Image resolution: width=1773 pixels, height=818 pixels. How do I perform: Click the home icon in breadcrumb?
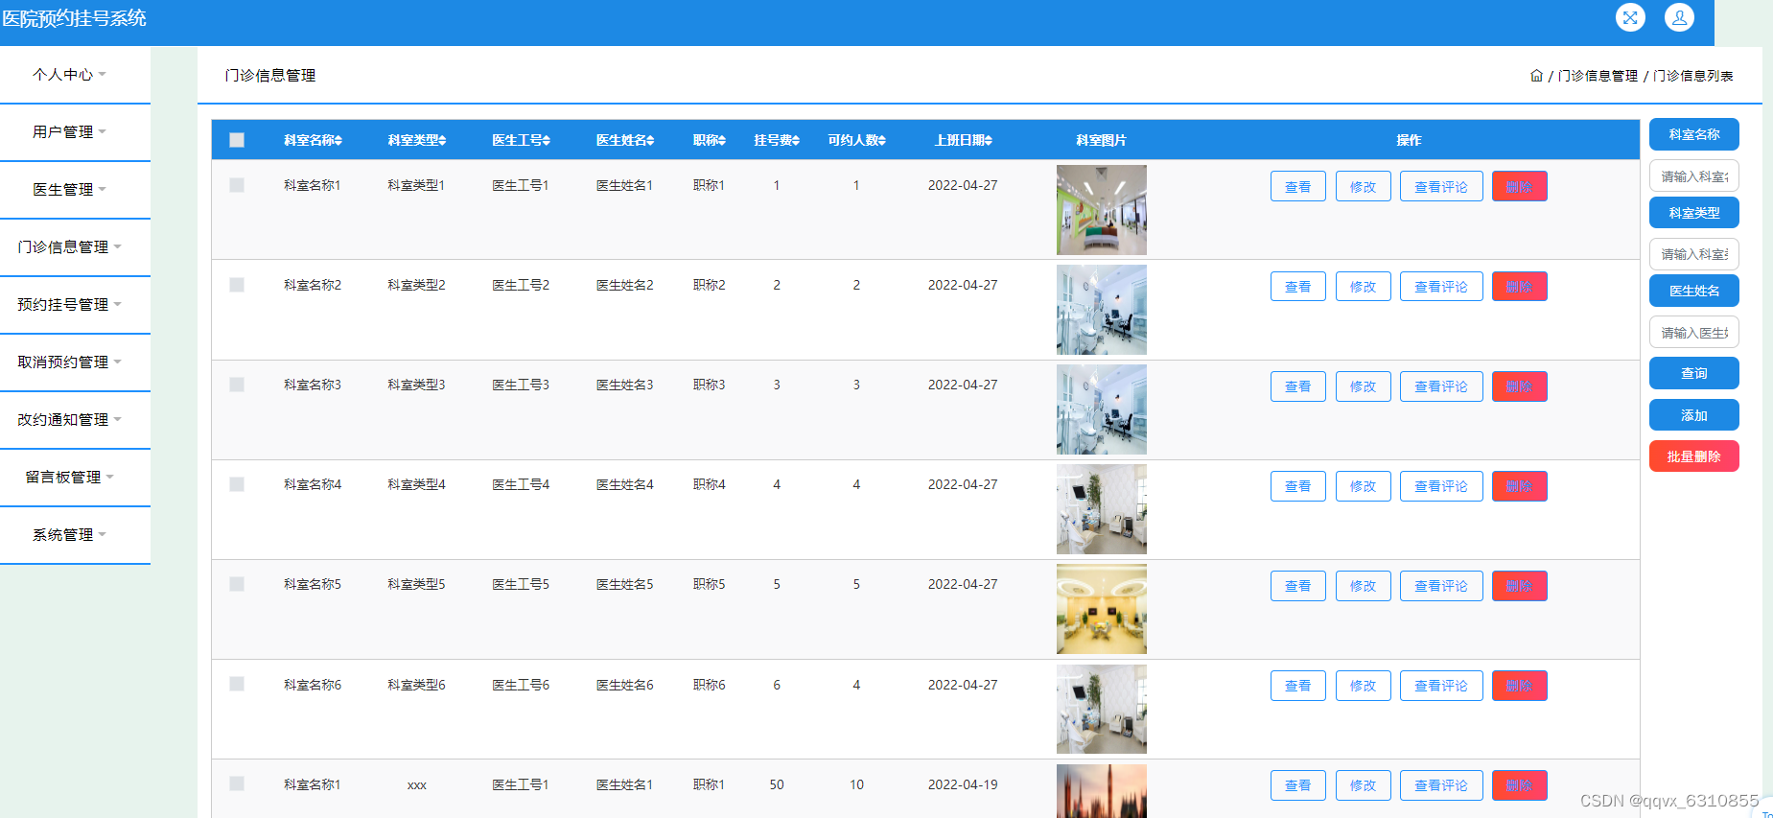1536,76
